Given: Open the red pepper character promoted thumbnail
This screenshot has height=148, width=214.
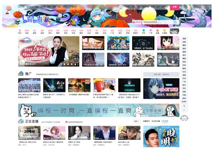Looking at the screenshot, I should pyautogui.click(x=104, y=85).
